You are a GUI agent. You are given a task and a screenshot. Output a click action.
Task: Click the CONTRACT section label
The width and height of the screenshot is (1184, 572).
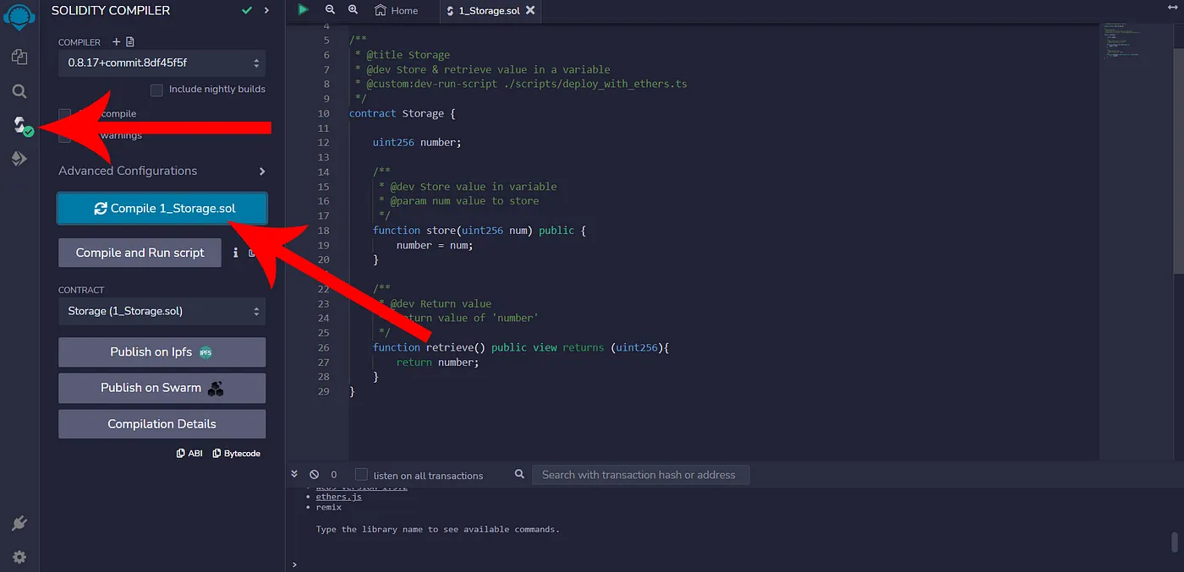[x=81, y=290]
